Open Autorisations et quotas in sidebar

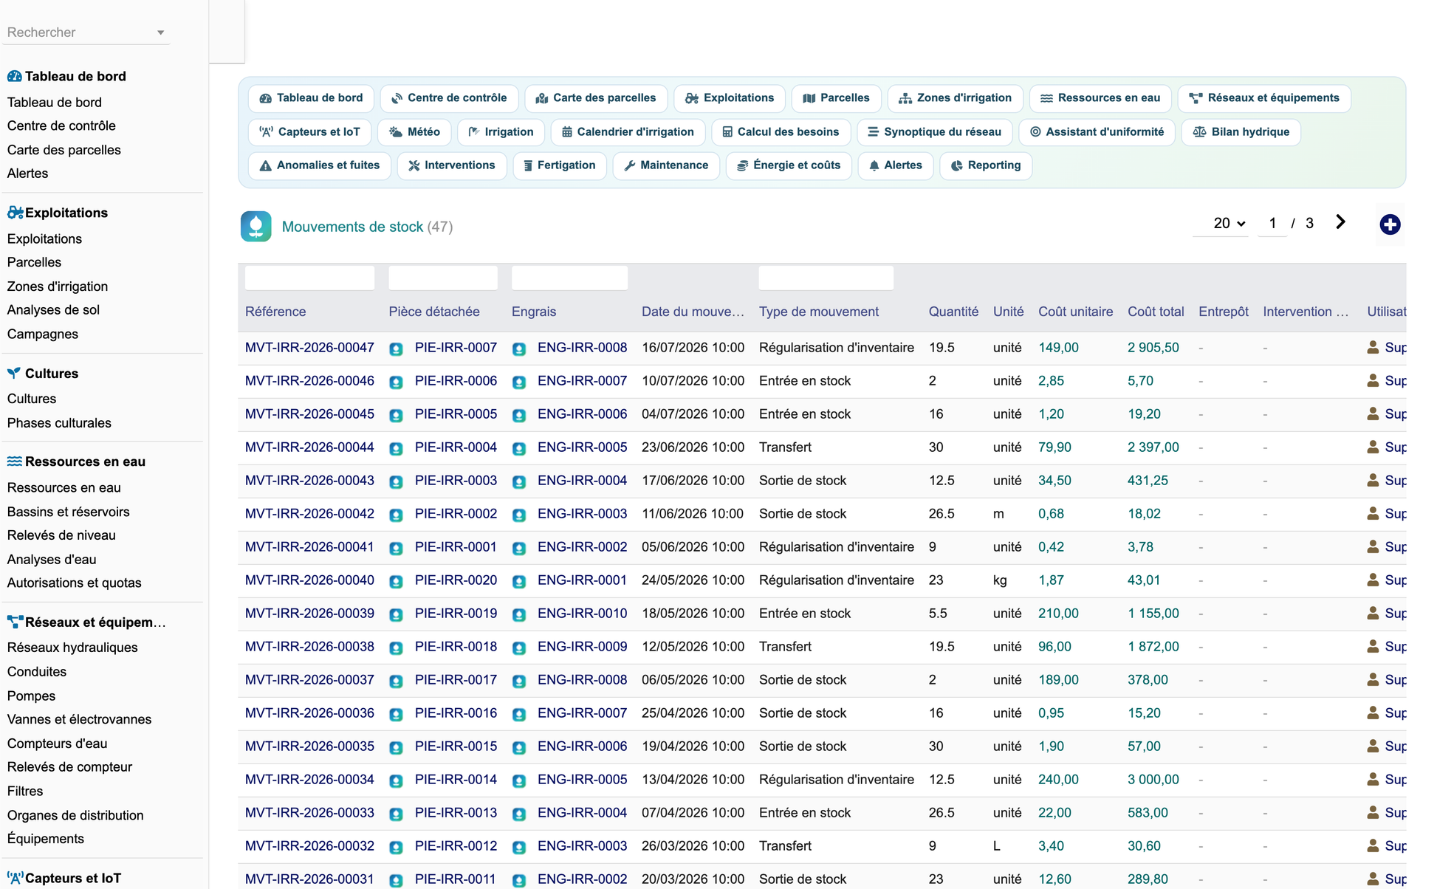point(74,583)
